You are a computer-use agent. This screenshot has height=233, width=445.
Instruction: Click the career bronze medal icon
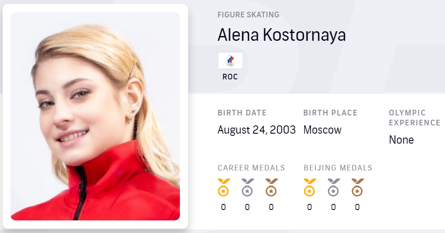[x=271, y=187]
